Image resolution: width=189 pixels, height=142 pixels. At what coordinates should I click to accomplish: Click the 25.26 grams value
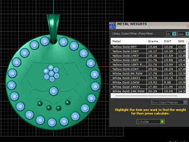tap(152, 69)
